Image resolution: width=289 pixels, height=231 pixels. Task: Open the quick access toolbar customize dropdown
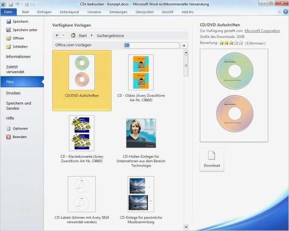33,4
